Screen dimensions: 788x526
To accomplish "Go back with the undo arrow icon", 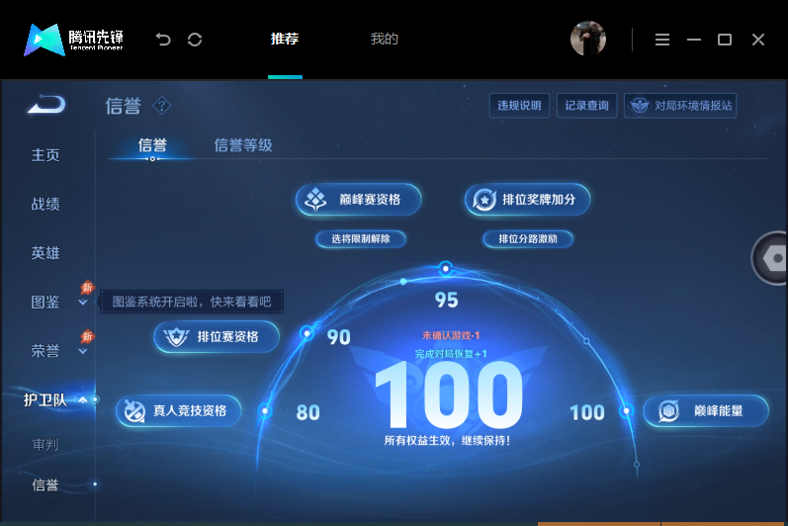I will (x=163, y=40).
